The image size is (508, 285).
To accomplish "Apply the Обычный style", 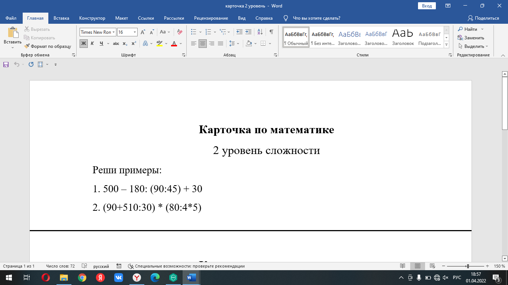I will pyautogui.click(x=296, y=37).
